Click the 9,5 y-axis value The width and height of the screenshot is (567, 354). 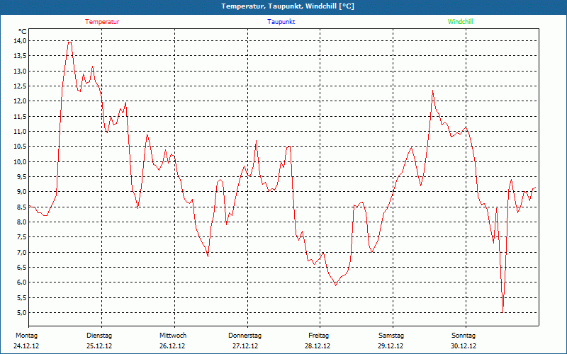[22, 176]
